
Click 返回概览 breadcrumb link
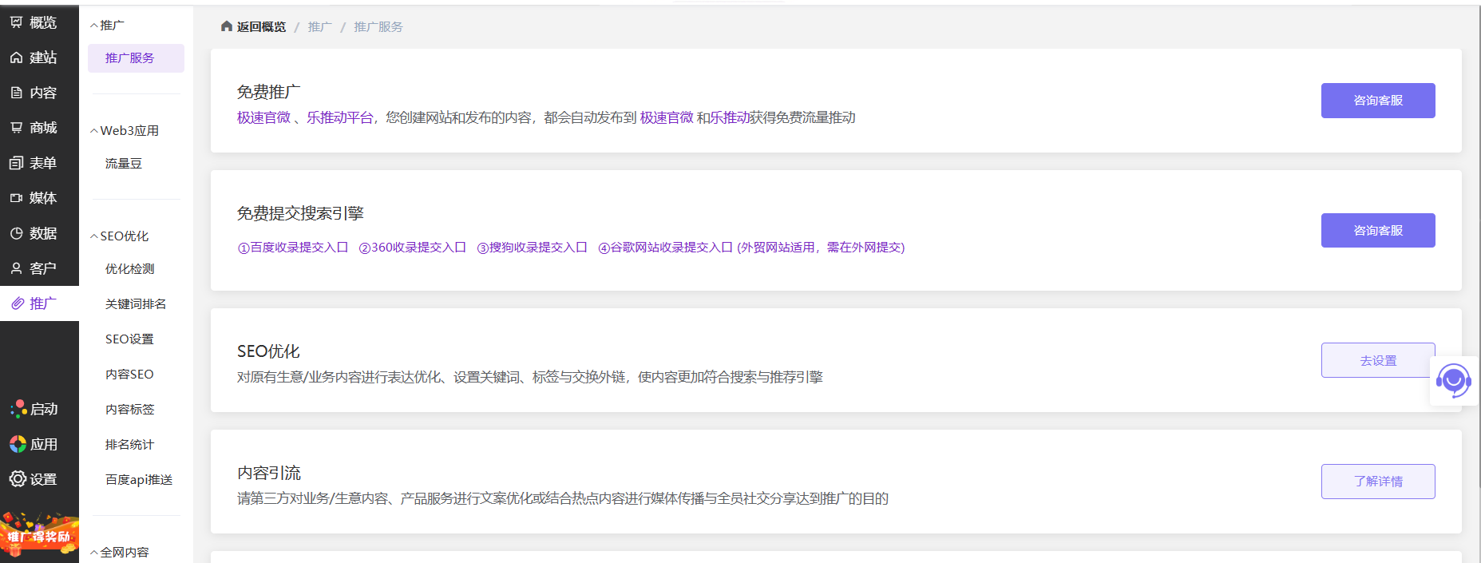(260, 27)
